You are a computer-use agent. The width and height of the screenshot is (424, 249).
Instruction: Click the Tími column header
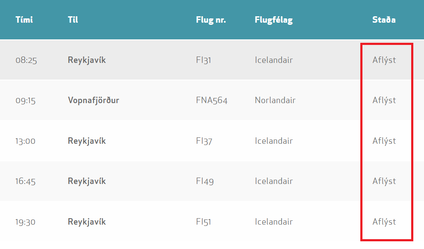tap(24, 20)
